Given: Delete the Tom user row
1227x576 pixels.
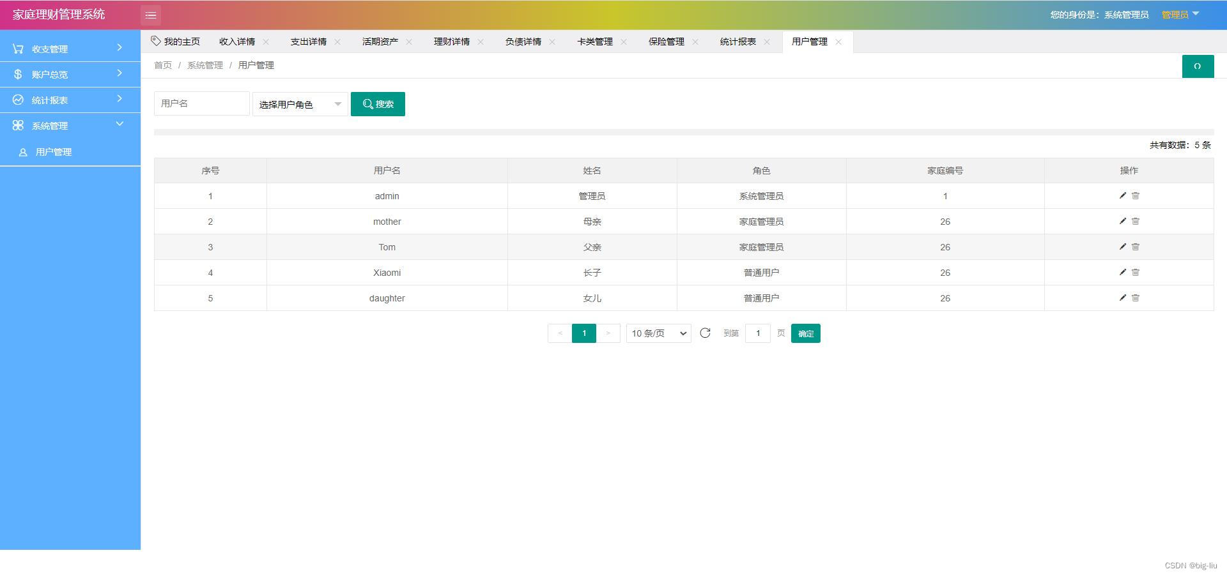Looking at the screenshot, I should click(x=1136, y=246).
